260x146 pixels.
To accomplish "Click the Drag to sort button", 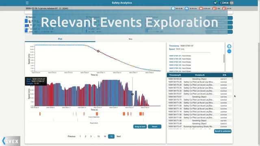I will pos(140,127).
